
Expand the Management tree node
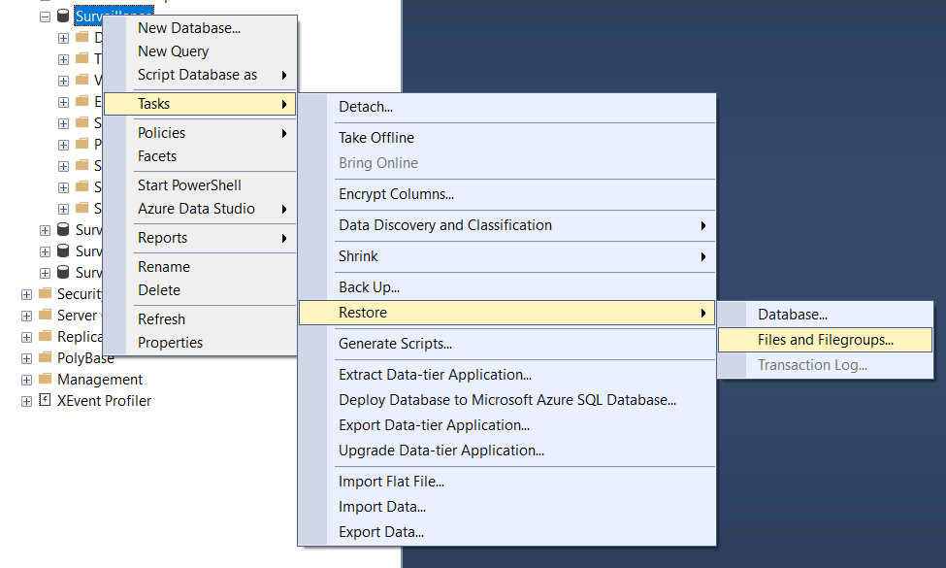(25, 379)
